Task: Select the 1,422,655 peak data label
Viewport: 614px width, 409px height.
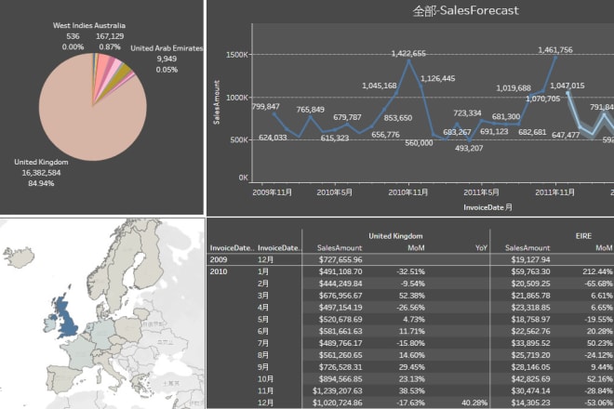Action: pos(408,53)
